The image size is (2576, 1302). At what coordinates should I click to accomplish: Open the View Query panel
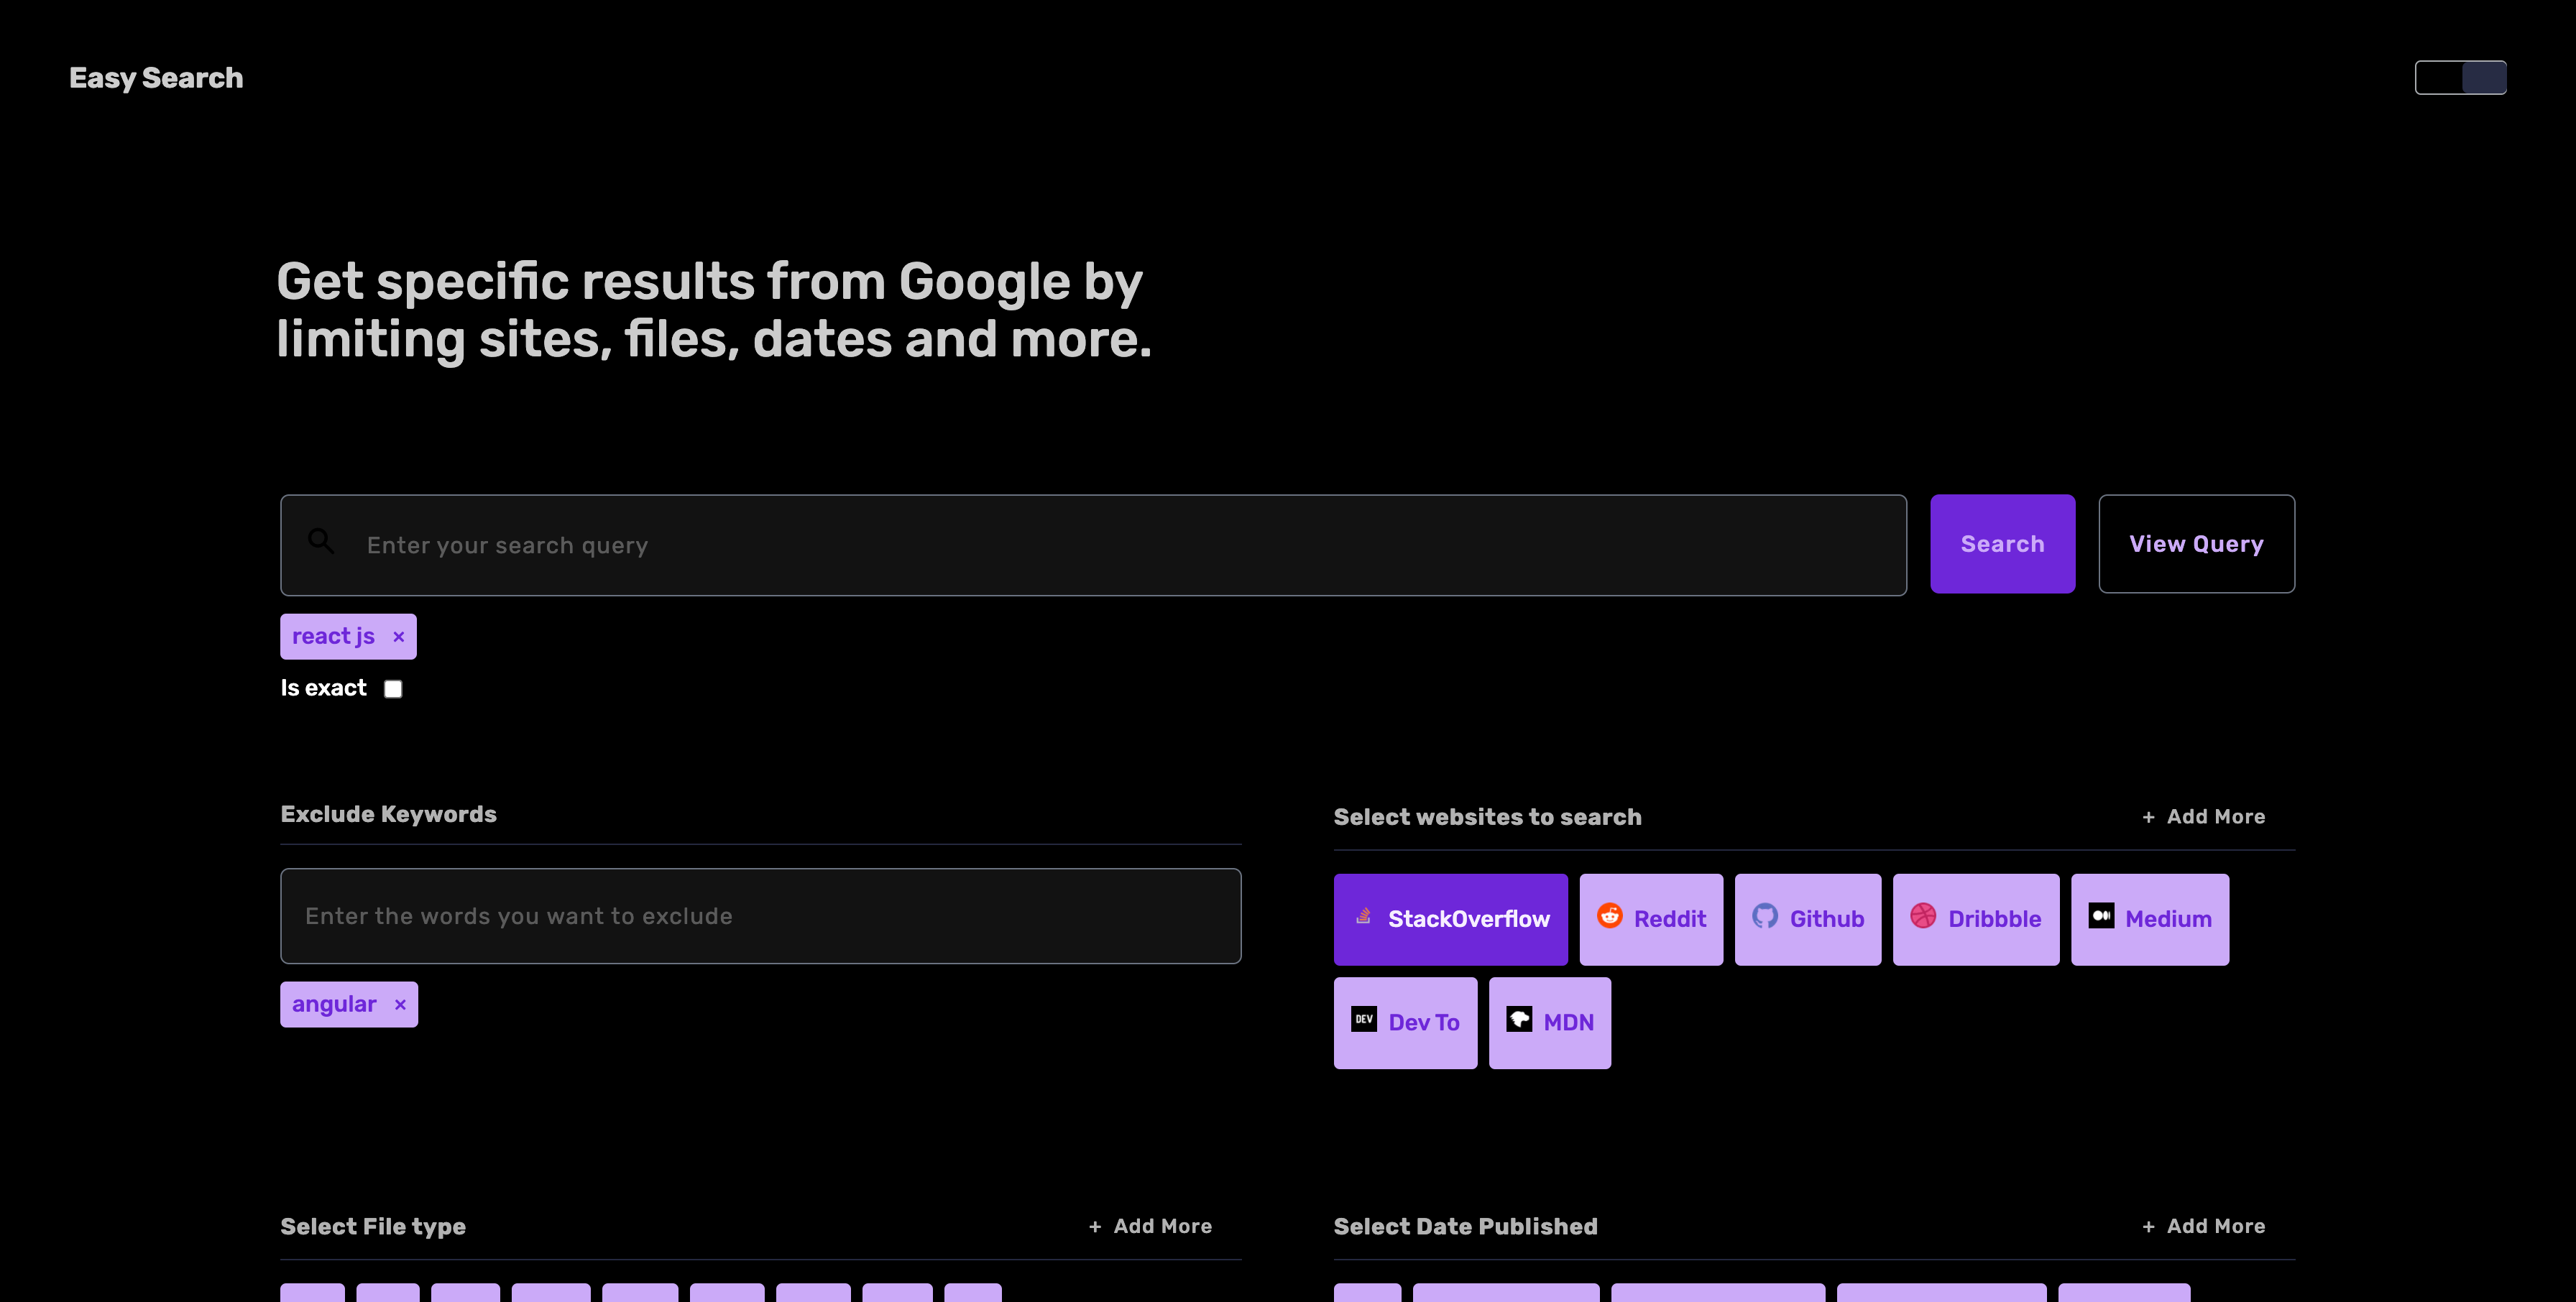click(2197, 544)
